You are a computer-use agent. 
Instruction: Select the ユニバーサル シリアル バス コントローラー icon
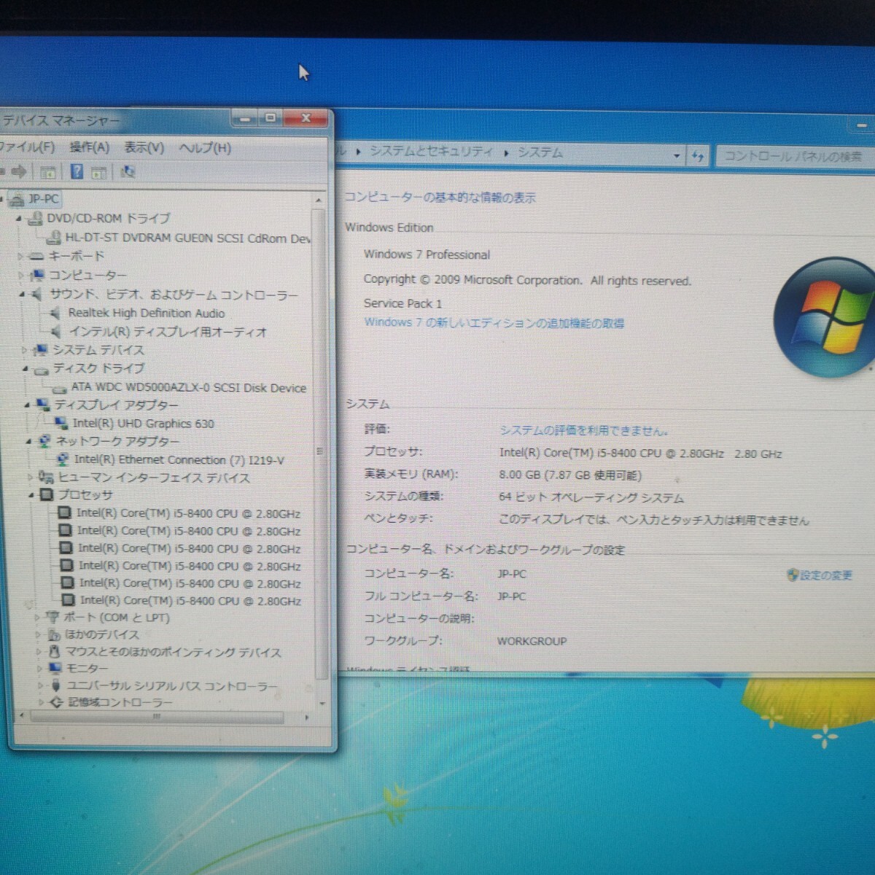pos(56,685)
